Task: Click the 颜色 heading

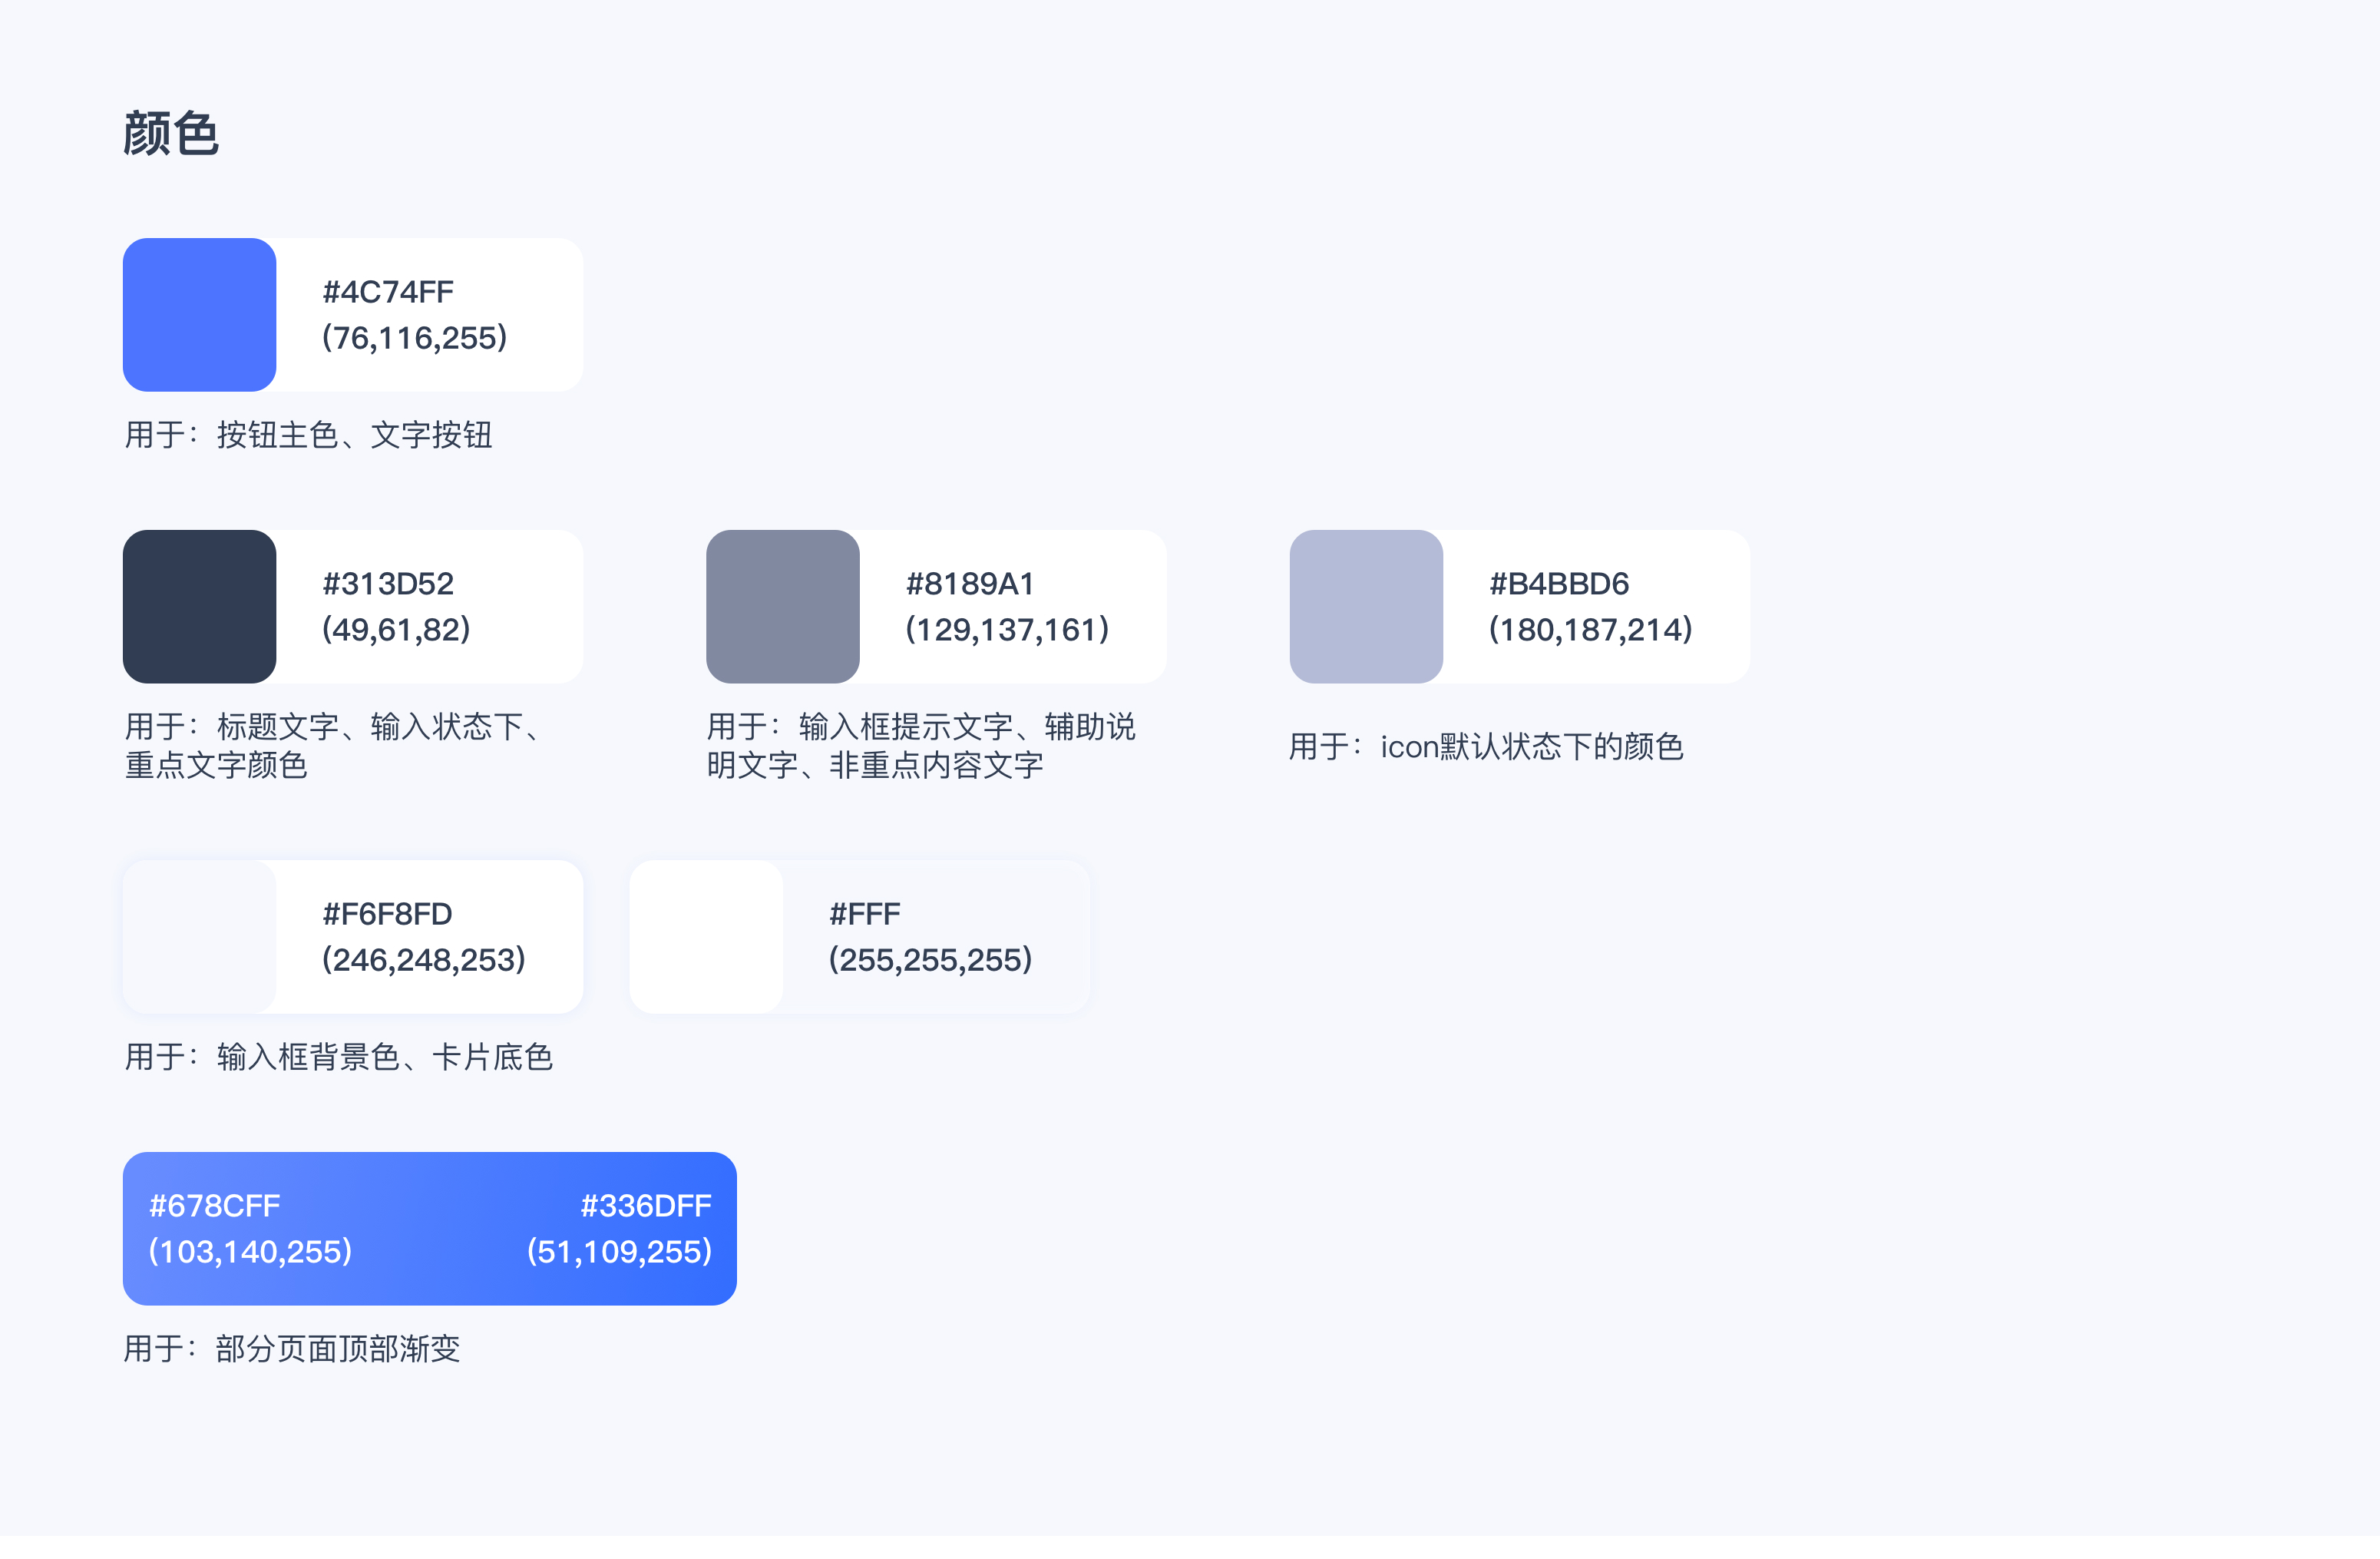Action: [171, 133]
